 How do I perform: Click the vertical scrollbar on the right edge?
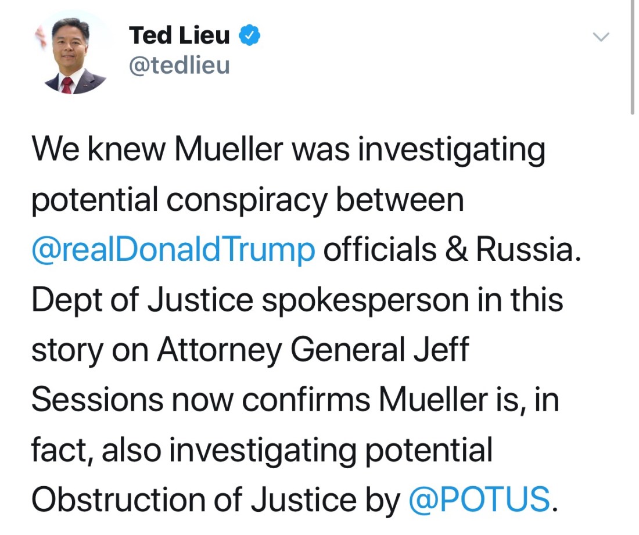coord(632,58)
